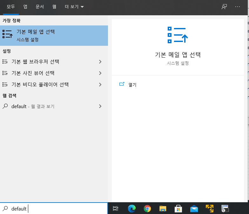The image size is (249, 214).
Task: Expand arrow for 기본 웹 브라우저 선택
Action: (100, 62)
